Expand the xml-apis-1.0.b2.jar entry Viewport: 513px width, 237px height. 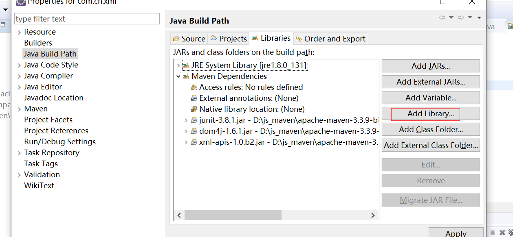(x=186, y=142)
